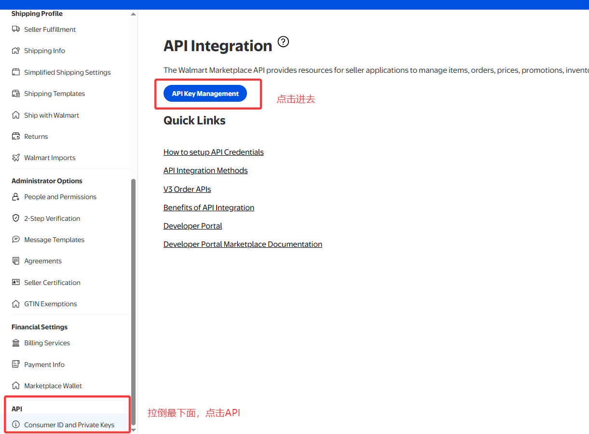589x434 pixels.
Task: Select Consumer ID and Private Keys
Action: click(68, 425)
